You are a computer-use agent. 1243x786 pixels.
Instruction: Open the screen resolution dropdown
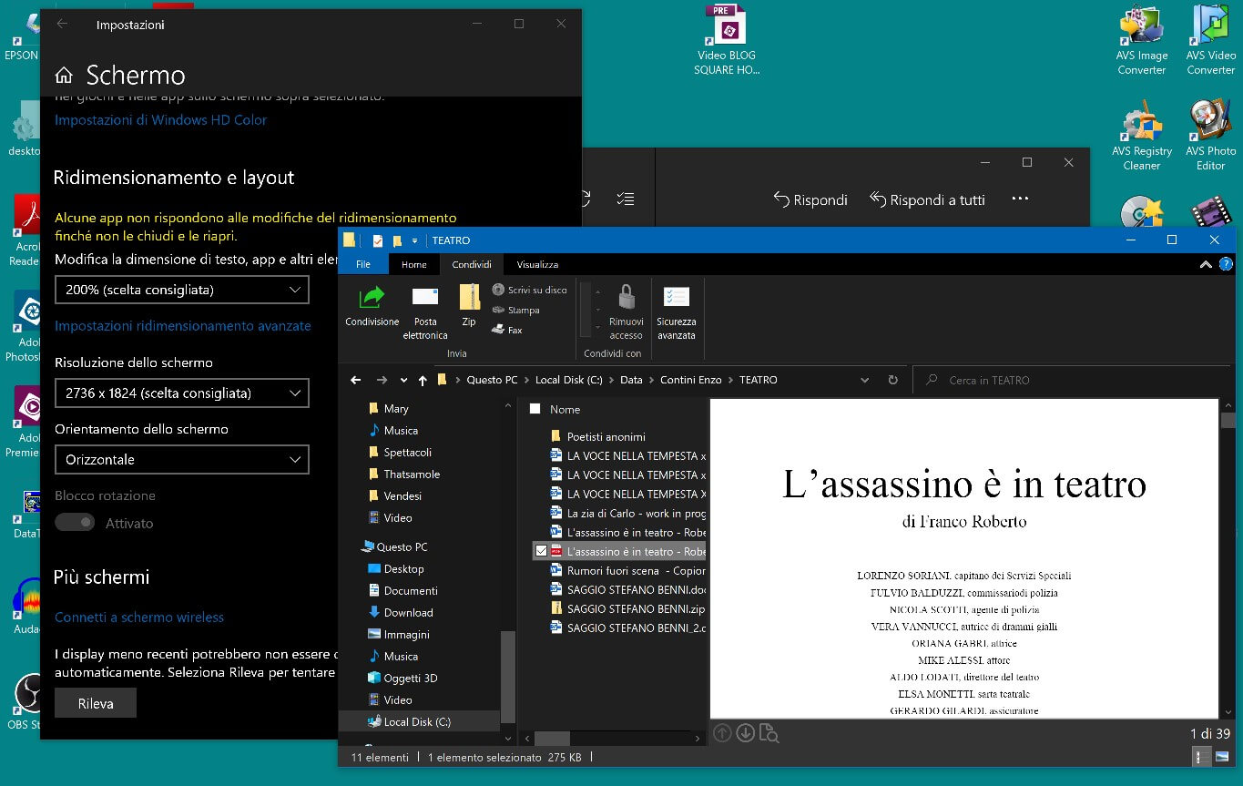pyautogui.click(x=182, y=393)
